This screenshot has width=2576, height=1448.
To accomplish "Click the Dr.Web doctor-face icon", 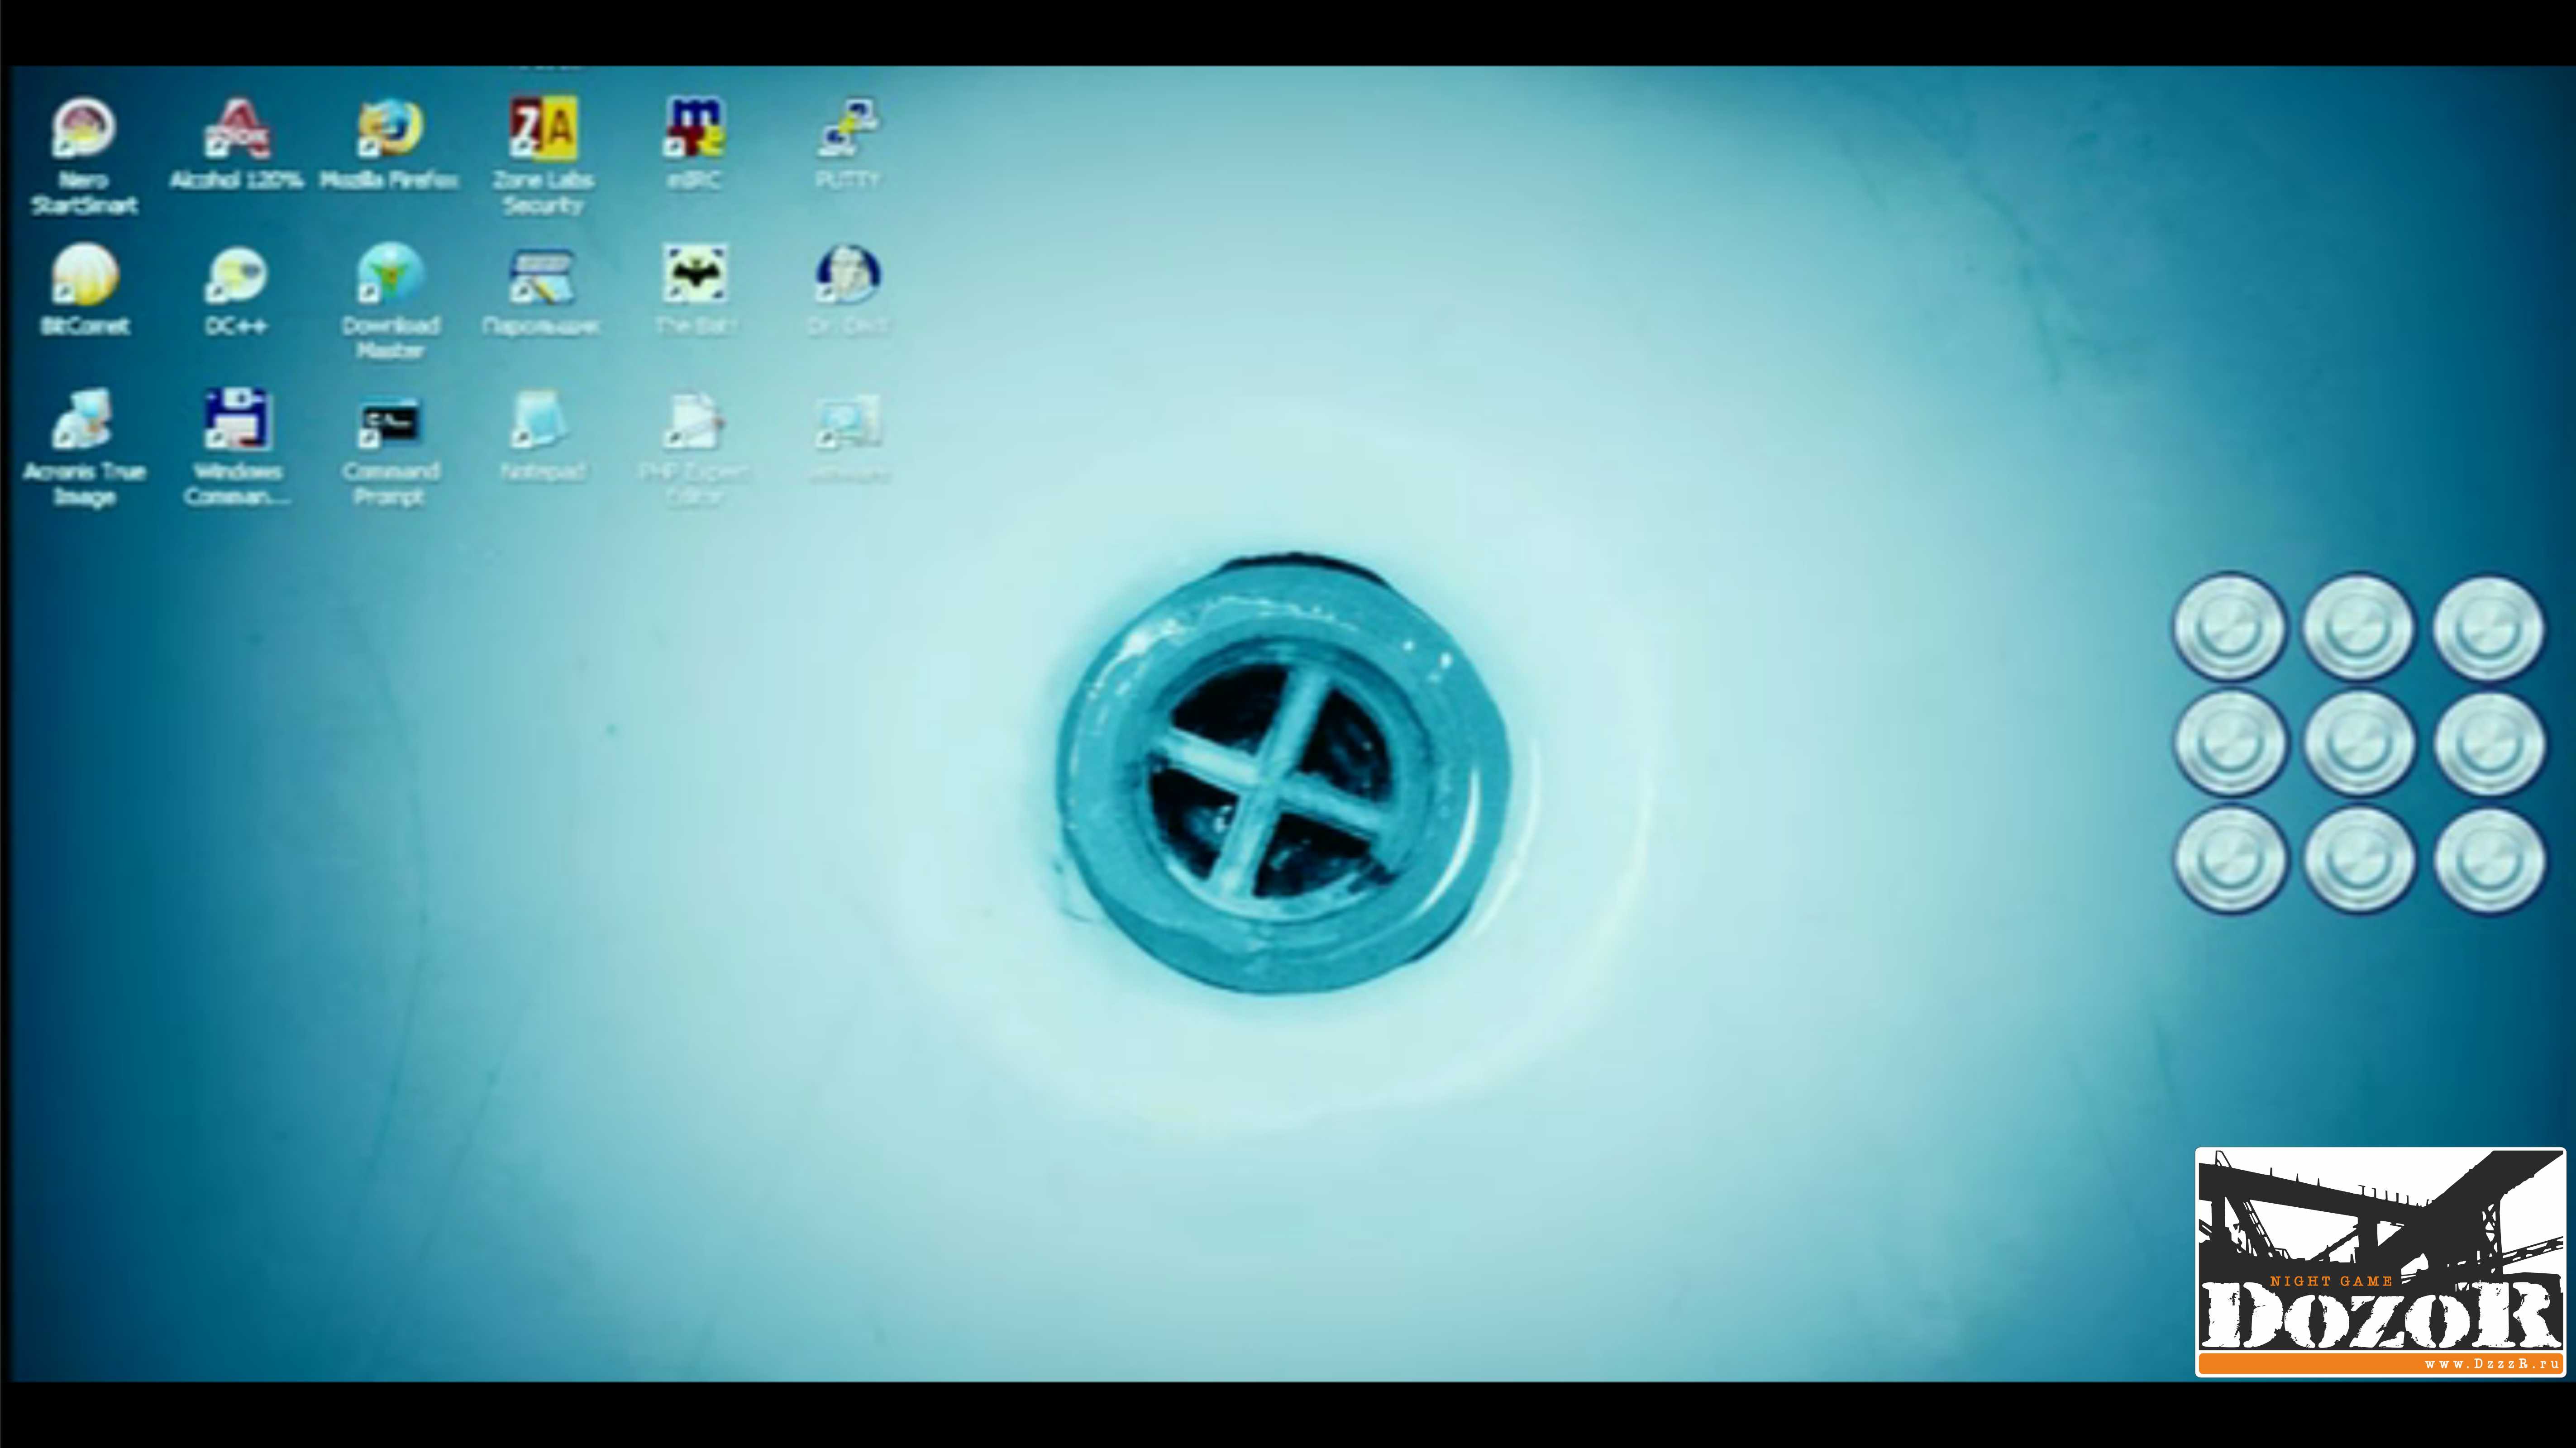I will [x=848, y=274].
